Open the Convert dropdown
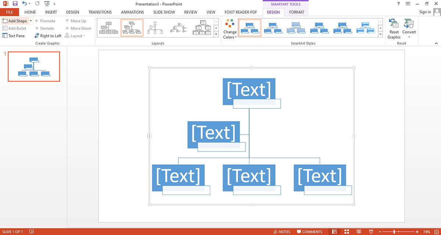This screenshot has width=441, height=235. (409, 29)
